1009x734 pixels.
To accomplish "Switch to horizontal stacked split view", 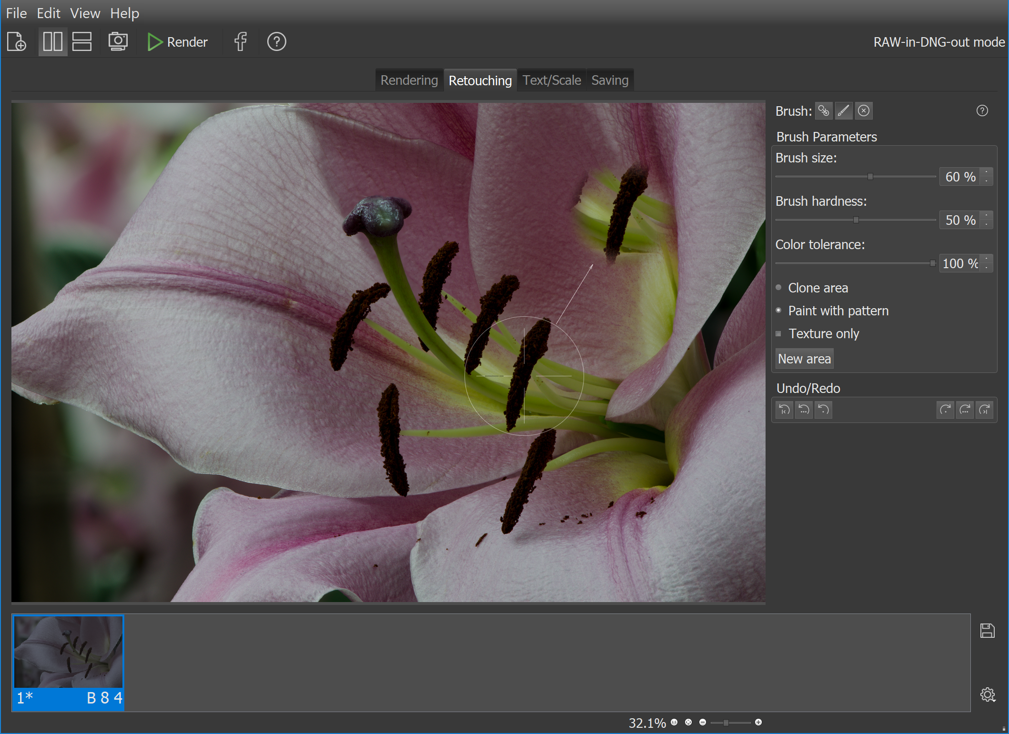I will tap(82, 42).
